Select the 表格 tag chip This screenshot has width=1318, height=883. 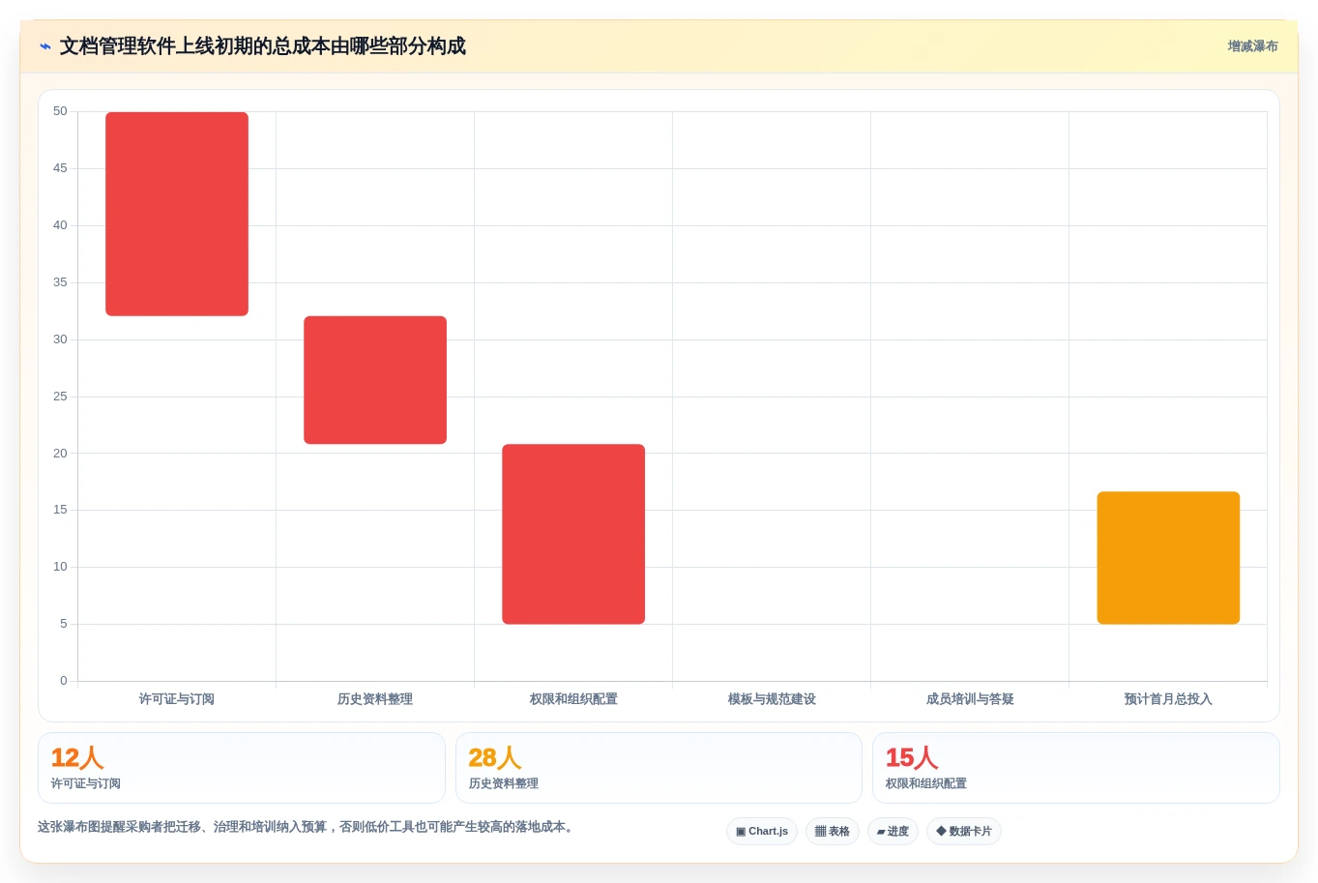833,832
